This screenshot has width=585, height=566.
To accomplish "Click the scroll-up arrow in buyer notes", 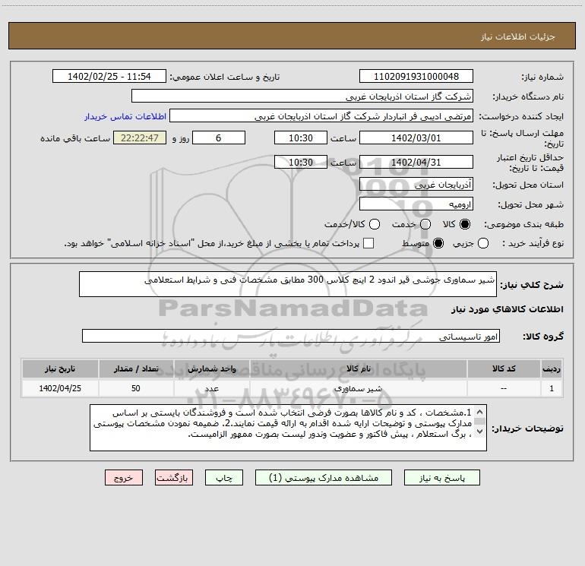I will 480,412.
